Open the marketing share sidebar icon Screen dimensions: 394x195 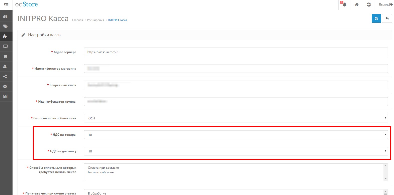[5, 76]
